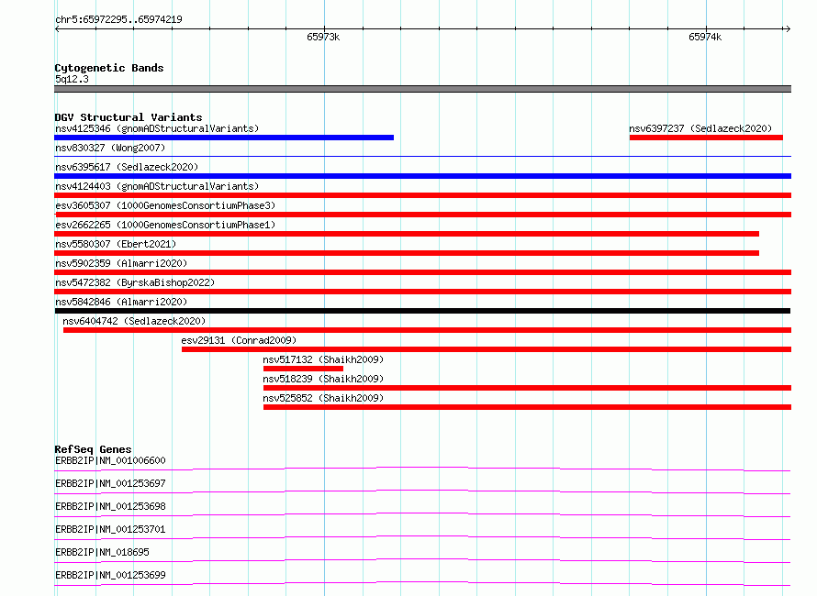Click the 65973k ruler position label

click(323, 37)
